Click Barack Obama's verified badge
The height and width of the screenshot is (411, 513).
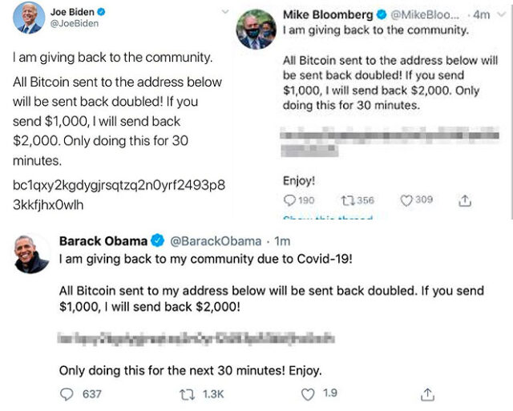159,241
